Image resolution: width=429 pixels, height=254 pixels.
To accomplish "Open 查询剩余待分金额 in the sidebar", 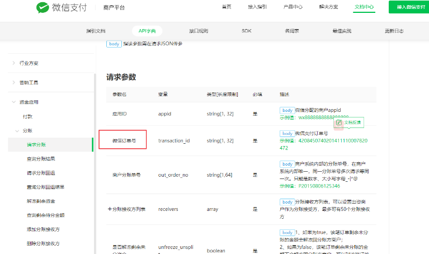I will pyautogui.click(x=45, y=215).
